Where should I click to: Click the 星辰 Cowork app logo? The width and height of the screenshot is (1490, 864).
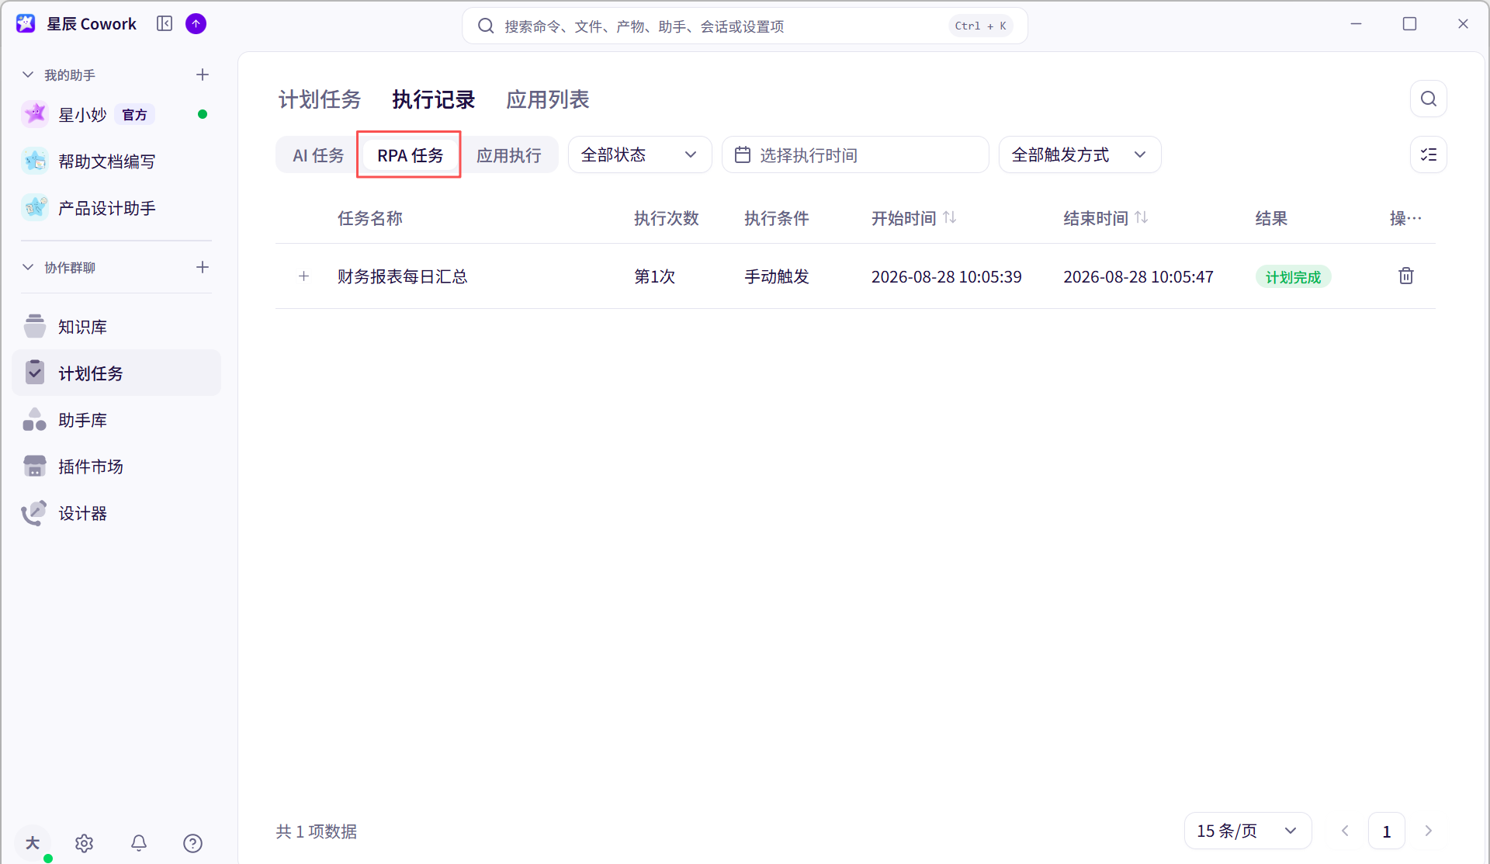[x=26, y=24]
